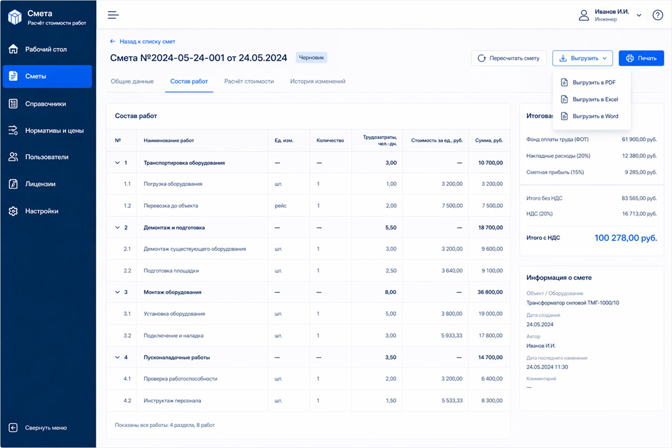
Task: Click the Сметы document icon in sidebar
Action: tap(13, 76)
